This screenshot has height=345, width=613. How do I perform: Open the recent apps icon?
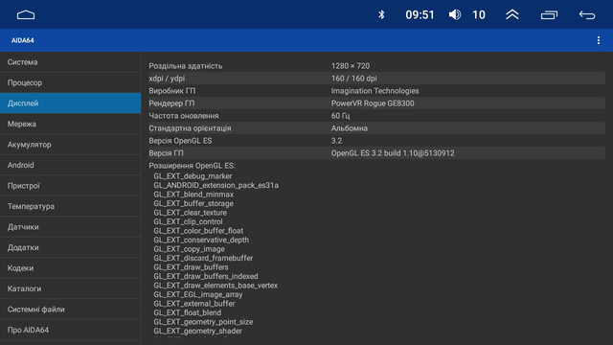pos(549,15)
